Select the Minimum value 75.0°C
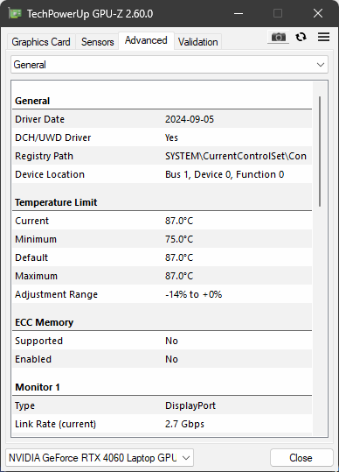The width and height of the screenshot is (339, 472). coord(179,239)
